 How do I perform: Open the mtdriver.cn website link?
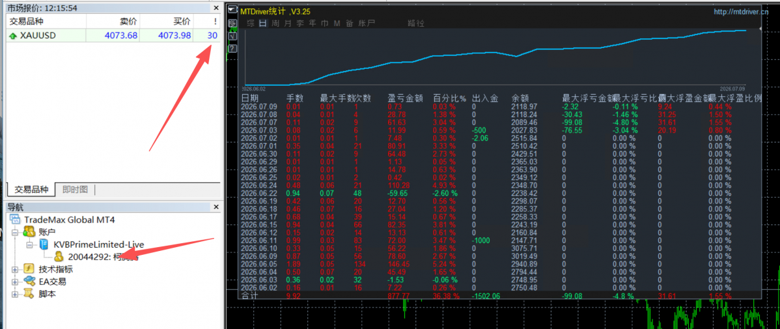741,12
